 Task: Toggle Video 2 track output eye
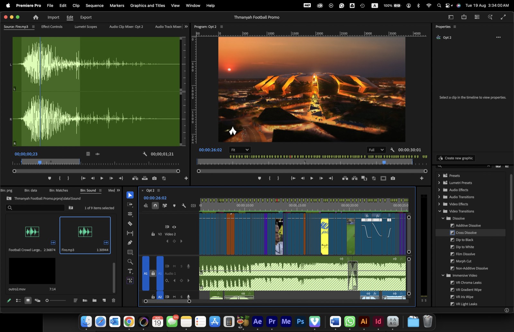coord(174,227)
